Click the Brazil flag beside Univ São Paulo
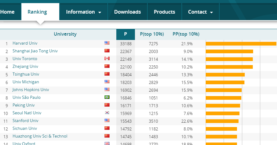The width and height of the screenshot is (277, 145). pos(107,97)
